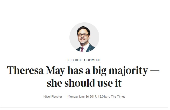Click "The Times" publication name
Image resolution: width=170 pixels, height=110 pixels.
[x=118, y=97]
